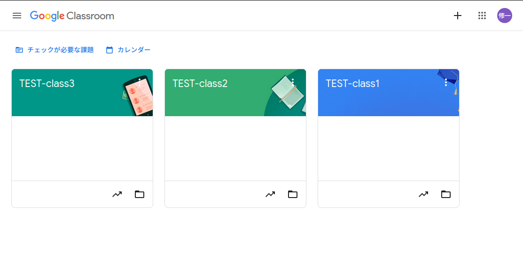Open the TEST-class1 class title
This screenshot has height=254, width=523.
click(x=352, y=84)
